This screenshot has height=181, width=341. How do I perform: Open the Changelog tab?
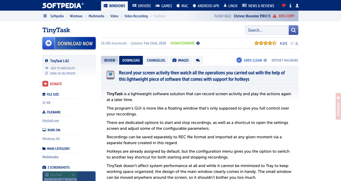[156, 61]
